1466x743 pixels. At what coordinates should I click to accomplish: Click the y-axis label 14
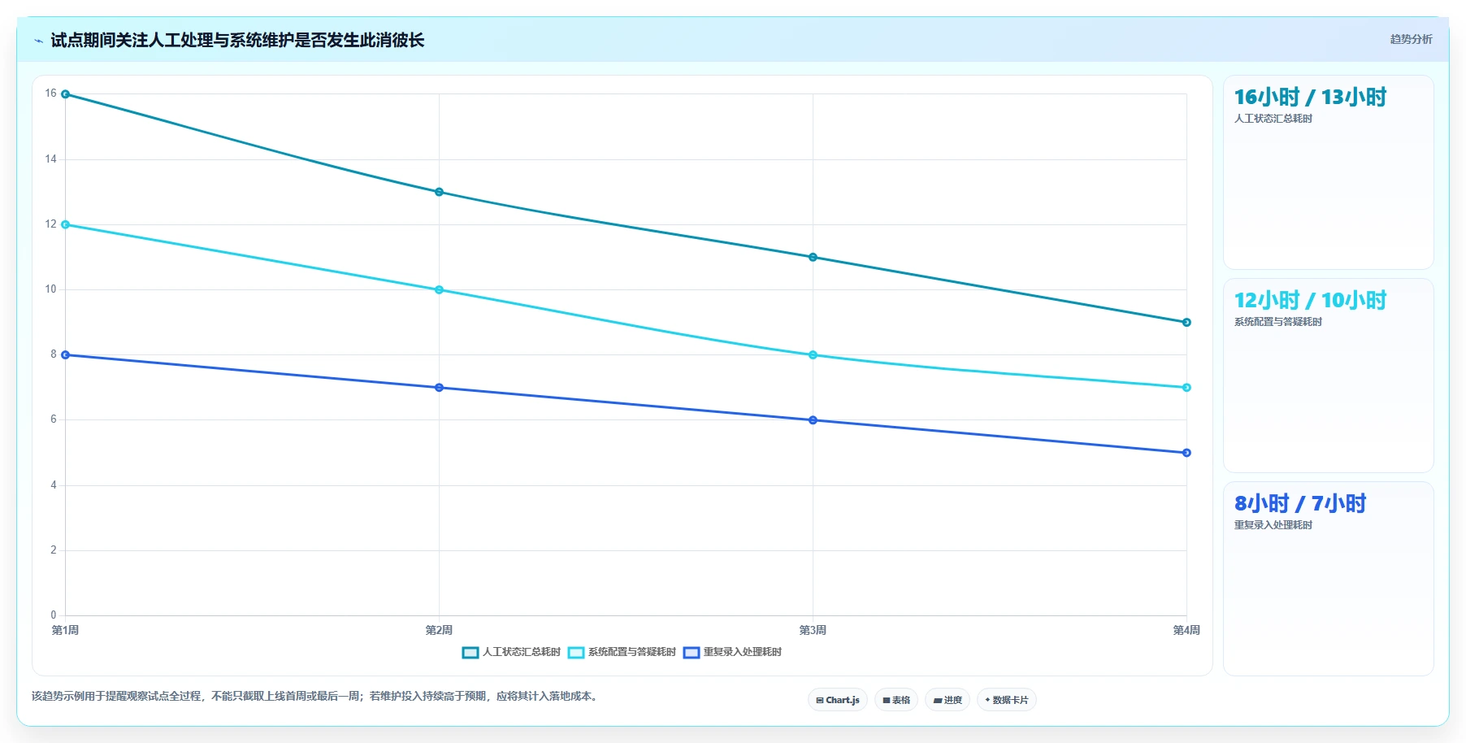[51, 159]
